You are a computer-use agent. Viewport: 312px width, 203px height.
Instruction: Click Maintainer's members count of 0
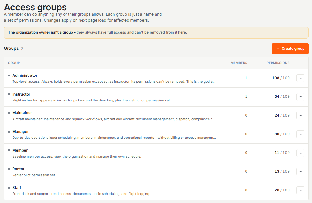pos(246,115)
